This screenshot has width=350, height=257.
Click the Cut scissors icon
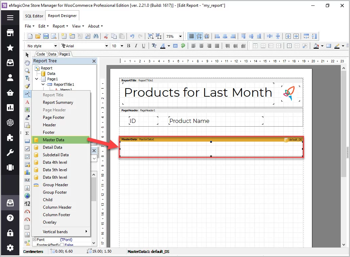[106, 36]
